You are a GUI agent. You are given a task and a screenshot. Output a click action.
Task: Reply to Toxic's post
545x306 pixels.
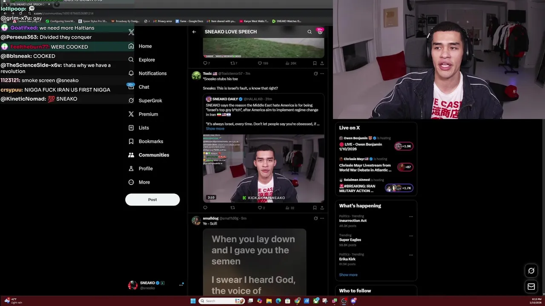205,208
